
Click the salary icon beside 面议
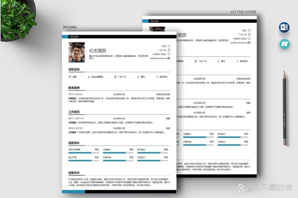pos(137,77)
